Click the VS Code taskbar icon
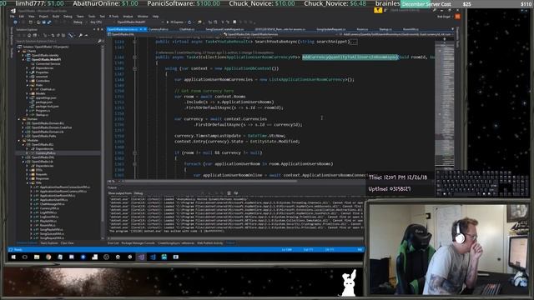The width and height of the screenshot is (534, 300). 152,257
